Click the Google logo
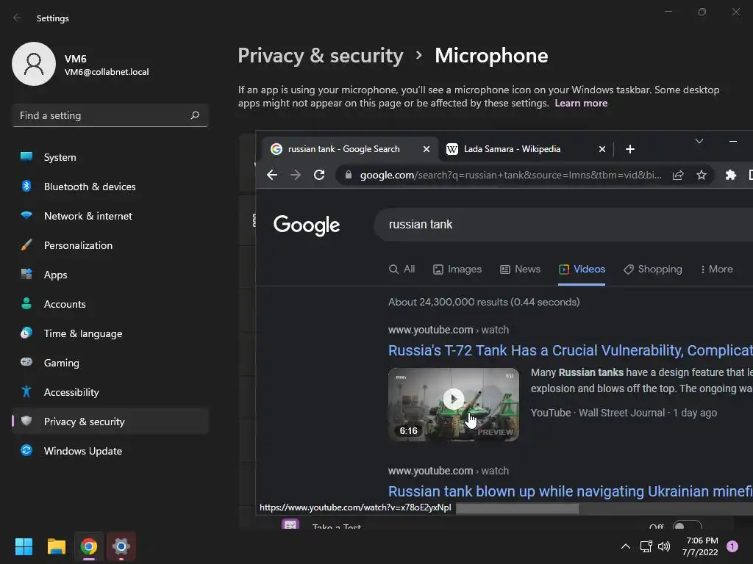Screen dimensions: 753x564 (307, 225)
